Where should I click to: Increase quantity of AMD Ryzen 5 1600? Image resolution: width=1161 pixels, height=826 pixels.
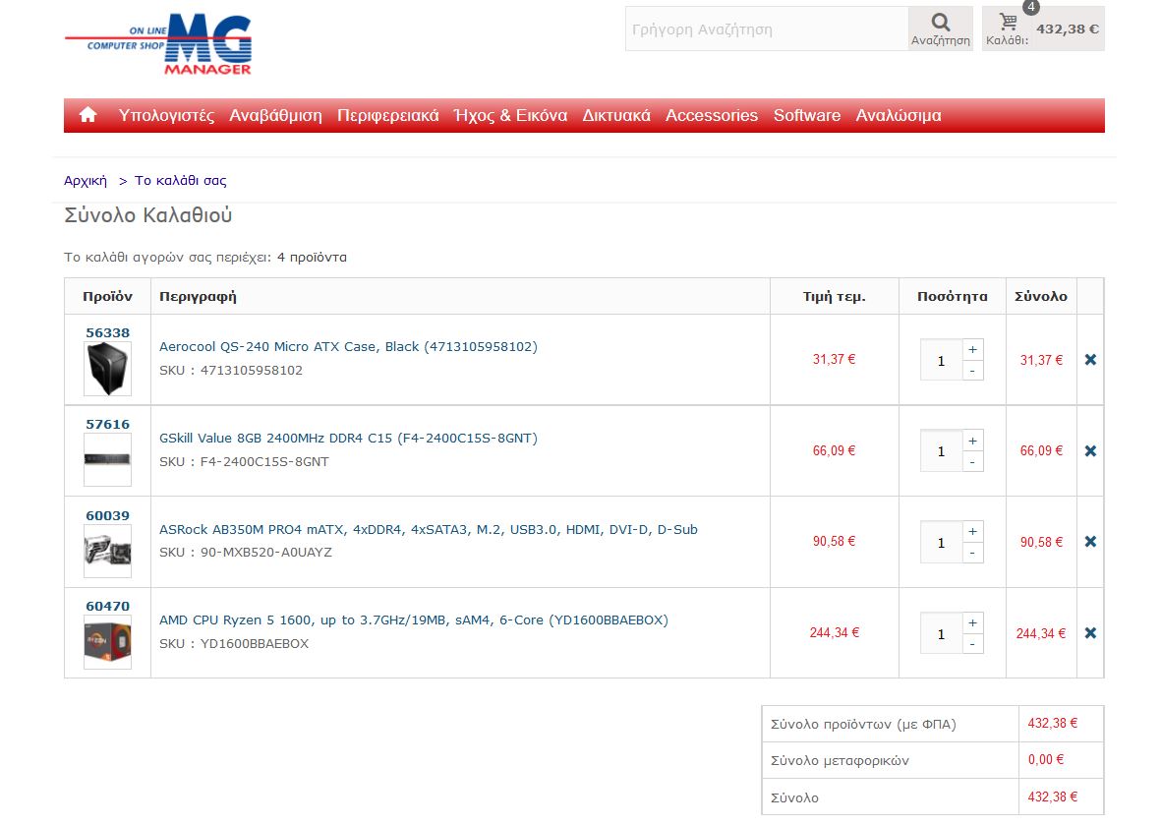pyautogui.click(x=973, y=623)
